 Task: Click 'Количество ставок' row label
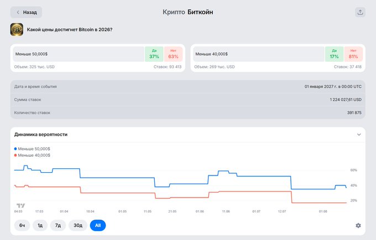[32, 113]
